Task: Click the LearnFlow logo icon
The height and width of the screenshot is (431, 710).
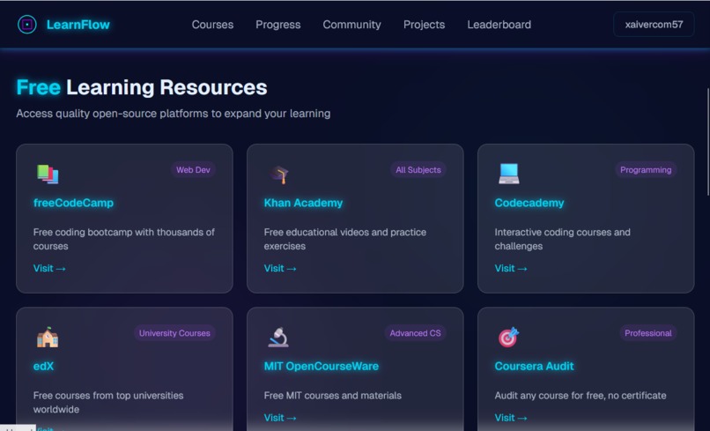Action: click(x=26, y=25)
